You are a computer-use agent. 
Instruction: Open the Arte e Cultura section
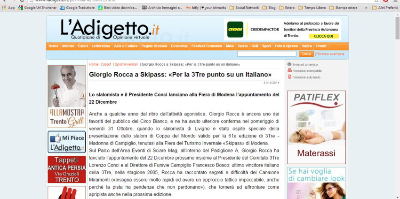click(x=126, y=46)
